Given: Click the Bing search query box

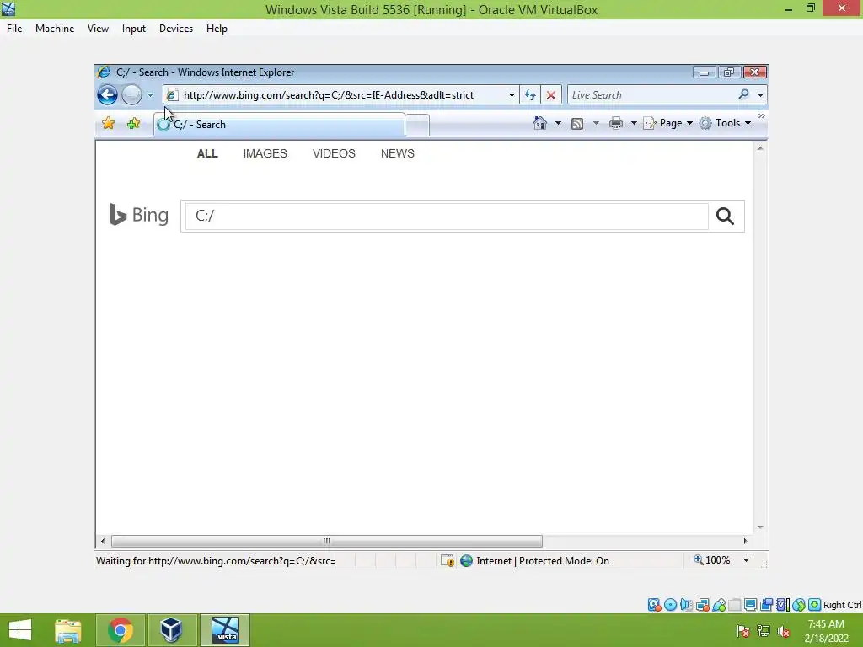Looking at the screenshot, I should (447, 216).
